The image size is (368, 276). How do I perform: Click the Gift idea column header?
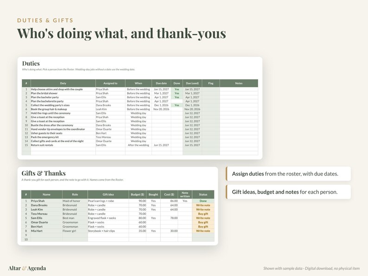click(108, 194)
